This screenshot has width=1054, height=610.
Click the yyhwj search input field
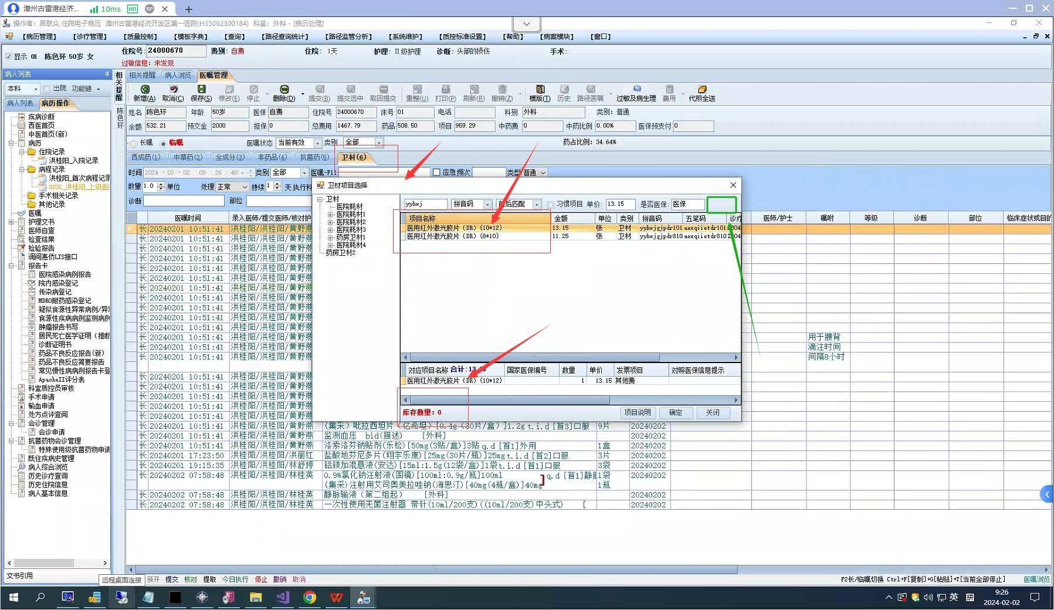click(x=425, y=204)
